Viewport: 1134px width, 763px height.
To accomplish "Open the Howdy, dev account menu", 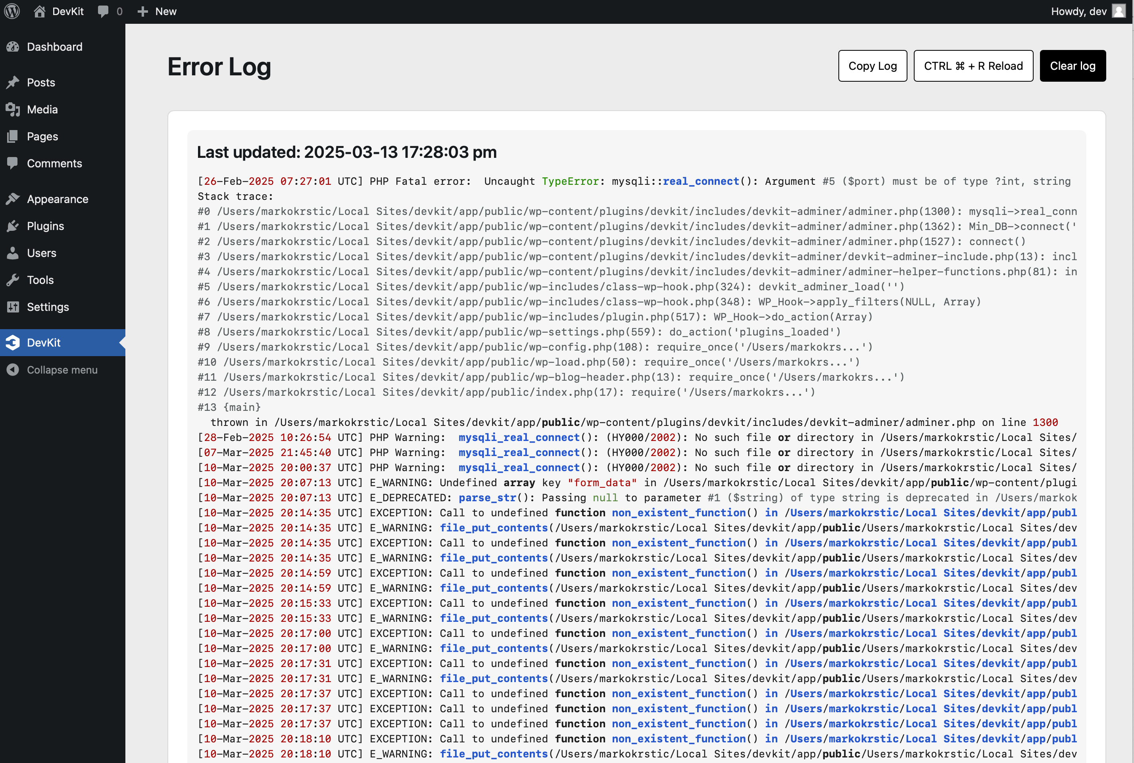I will point(1078,11).
